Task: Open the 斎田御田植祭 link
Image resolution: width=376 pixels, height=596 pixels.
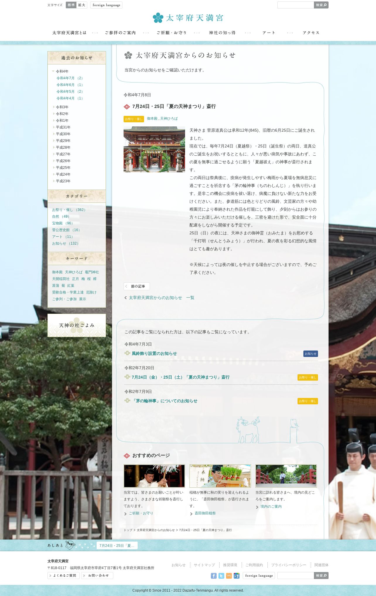Action: [205, 513]
